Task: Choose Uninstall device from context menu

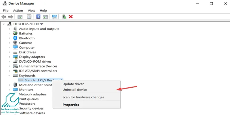Action: [x=75, y=90]
